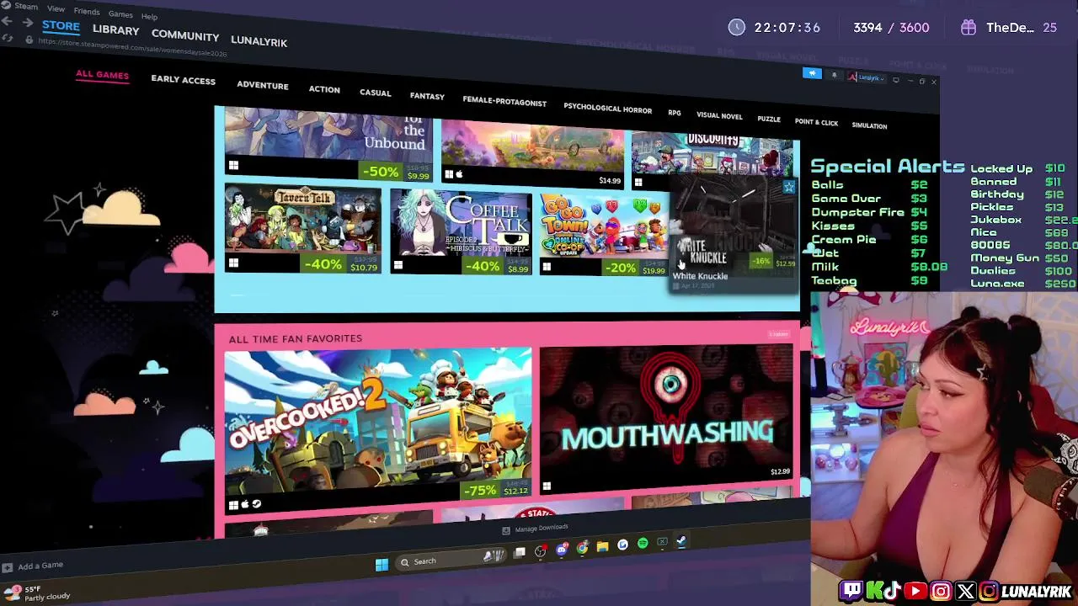Click Add a Game
The image size is (1078, 606).
[33, 566]
